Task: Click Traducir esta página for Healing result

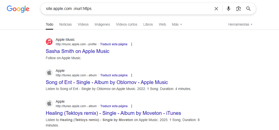Action: tap(114, 106)
